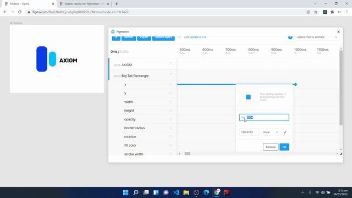Open Chrome from the taskbar

[216, 193]
